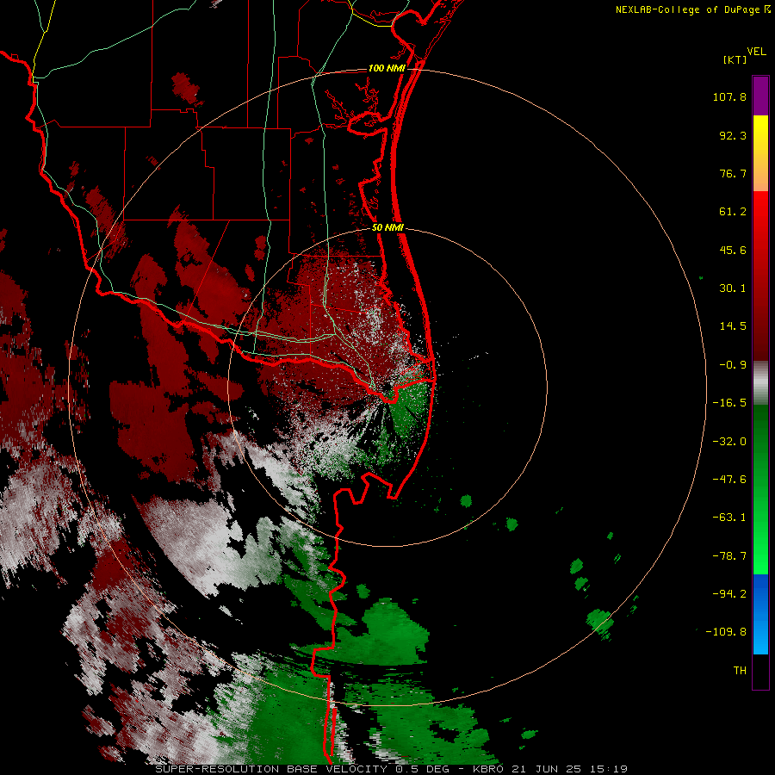Viewport: 775px width, 775px height.
Task: Click the 76.7 velocity scale value
Action: tap(733, 173)
